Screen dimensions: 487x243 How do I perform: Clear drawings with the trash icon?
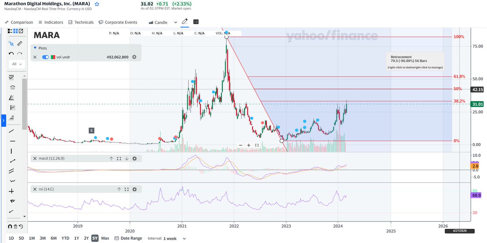pyautogui.click(x=15, y=227)
